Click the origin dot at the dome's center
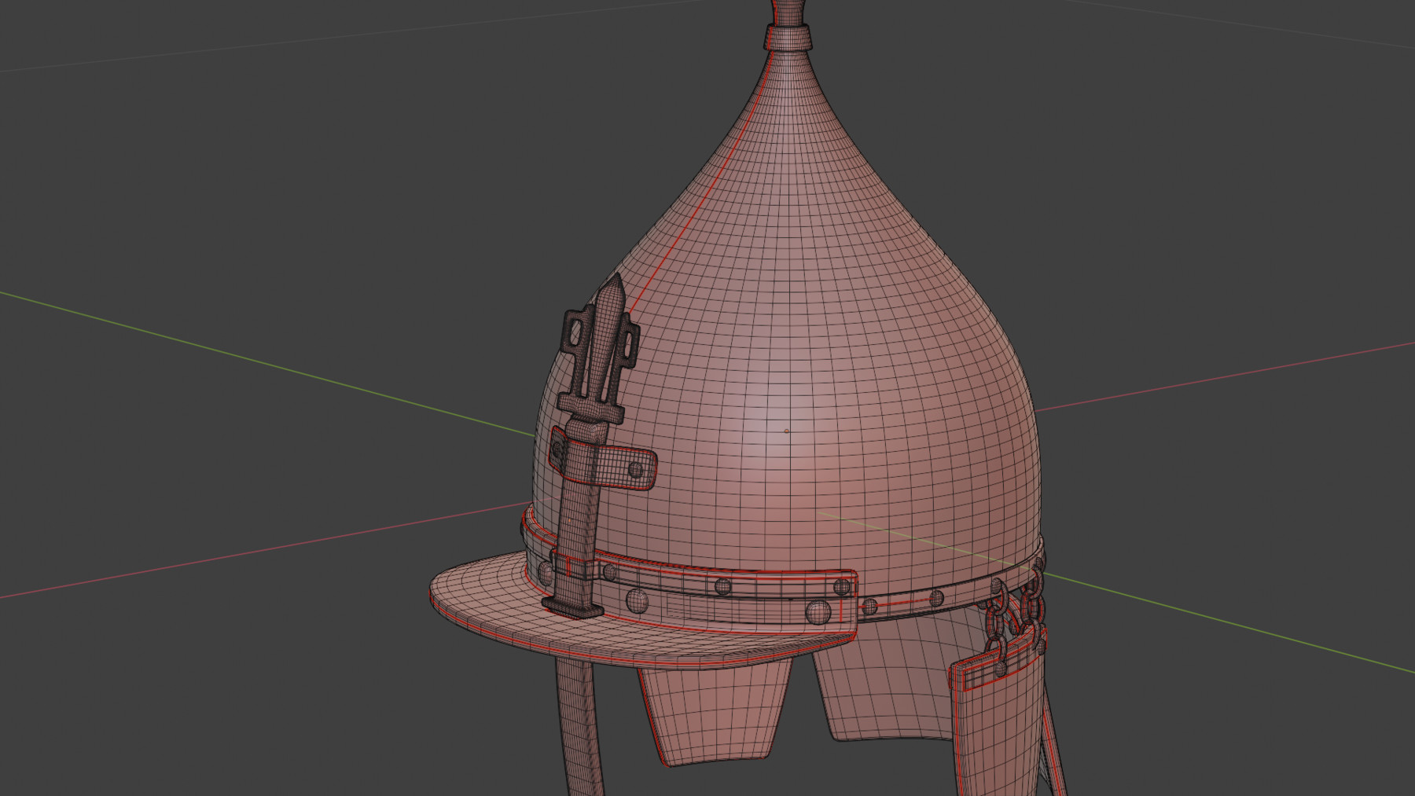1415x796 pixels. (x=787, y=431)
